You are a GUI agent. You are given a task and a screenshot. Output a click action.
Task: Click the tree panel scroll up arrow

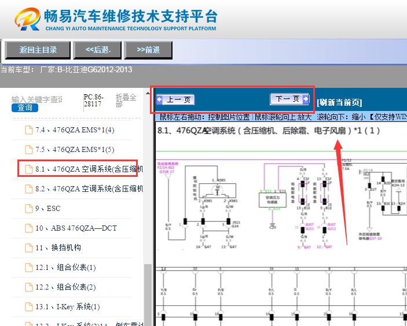148,93
